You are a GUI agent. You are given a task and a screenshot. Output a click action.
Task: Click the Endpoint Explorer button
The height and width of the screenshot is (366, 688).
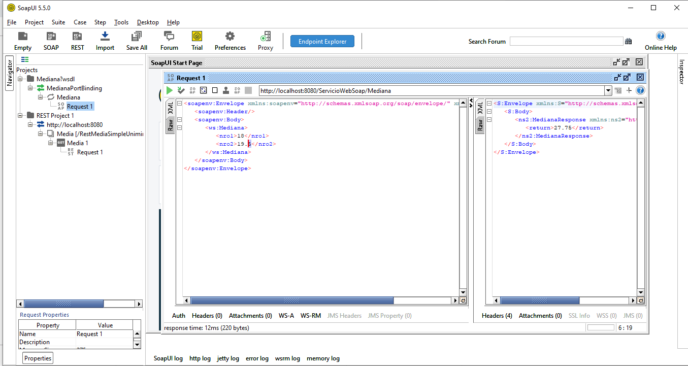click(322, 42)
